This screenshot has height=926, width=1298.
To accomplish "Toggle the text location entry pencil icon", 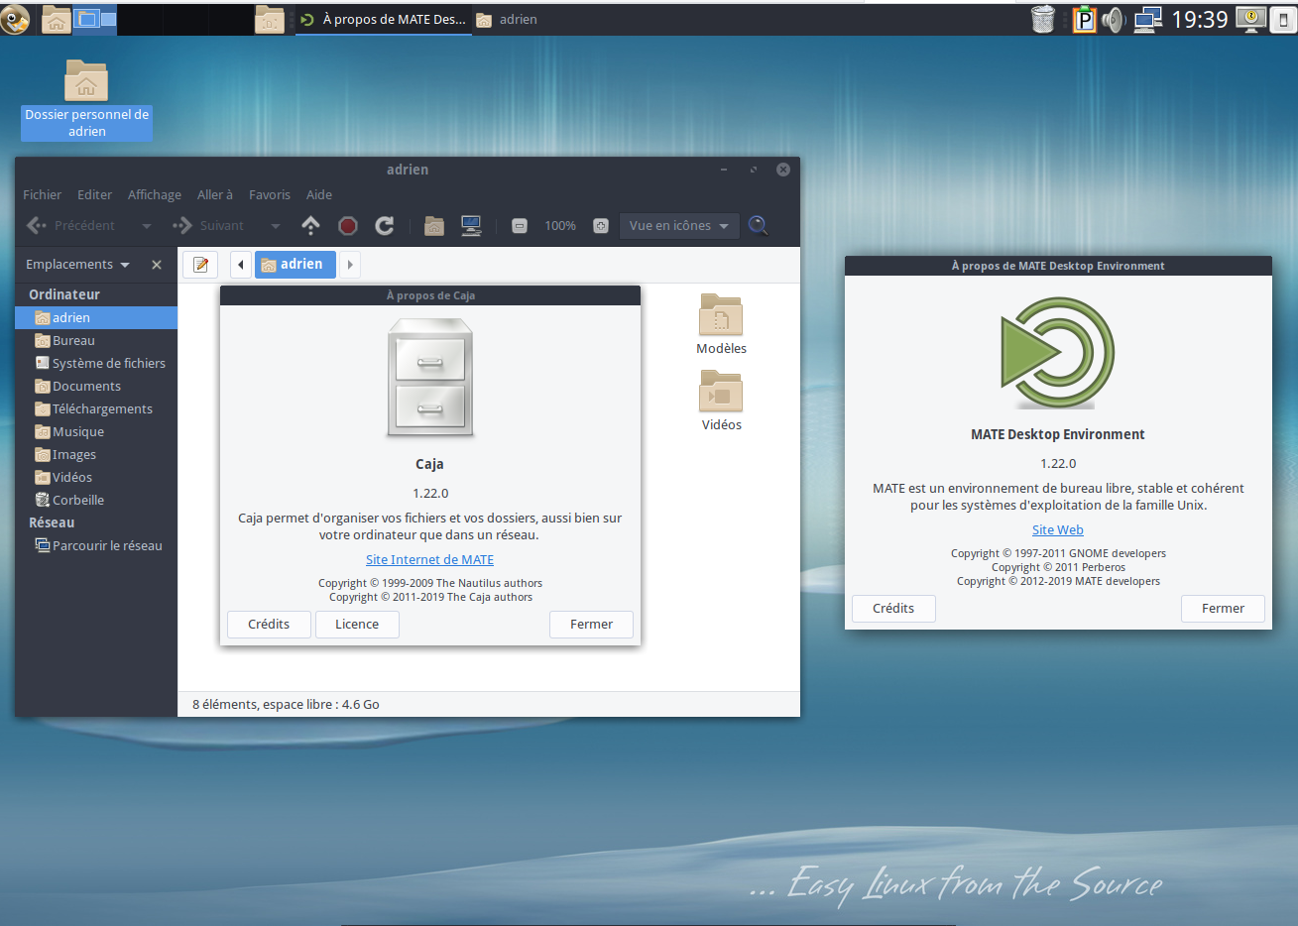I will [x=200, y=265].
